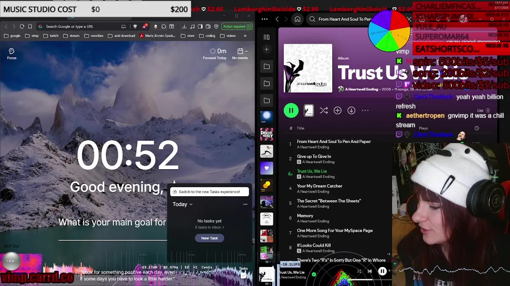Go to Spotify Home
The width and height of the screenshot is (510, 286).
tap(297, 19)
